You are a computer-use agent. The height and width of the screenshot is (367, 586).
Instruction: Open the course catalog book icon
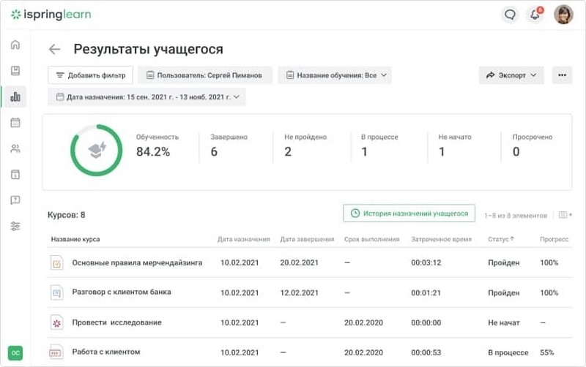tap(15, 70)
